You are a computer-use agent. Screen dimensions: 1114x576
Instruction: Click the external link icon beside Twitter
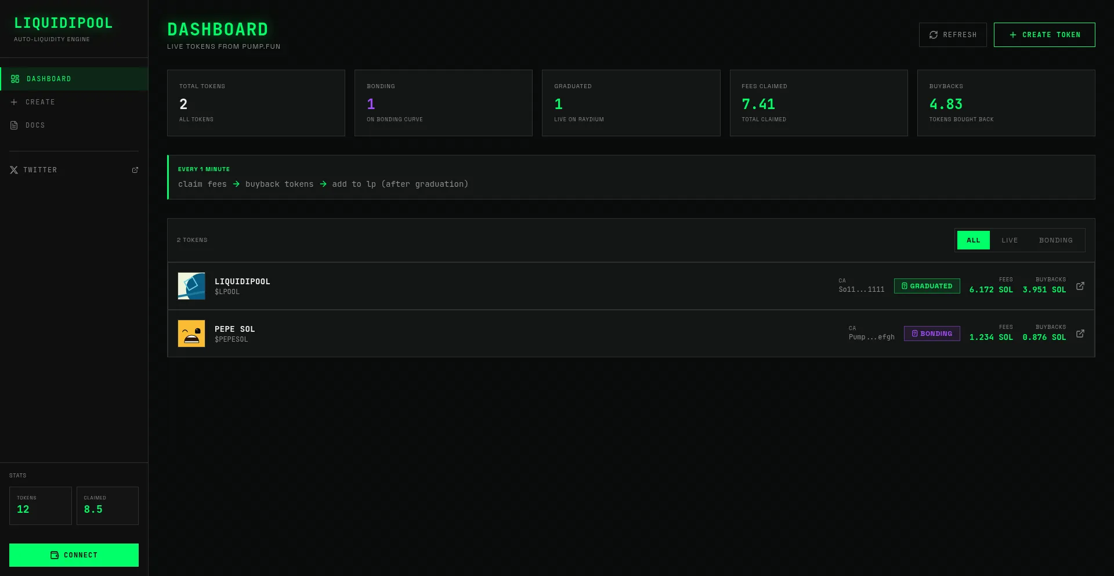click(135, 170)
